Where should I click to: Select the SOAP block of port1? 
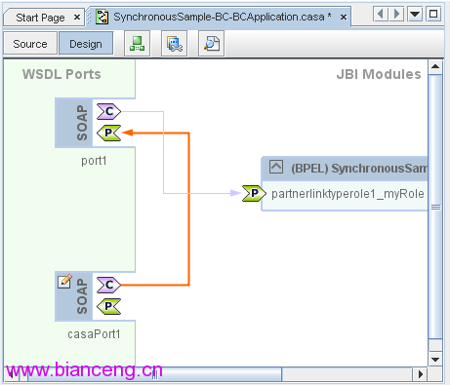pos(74,123)
